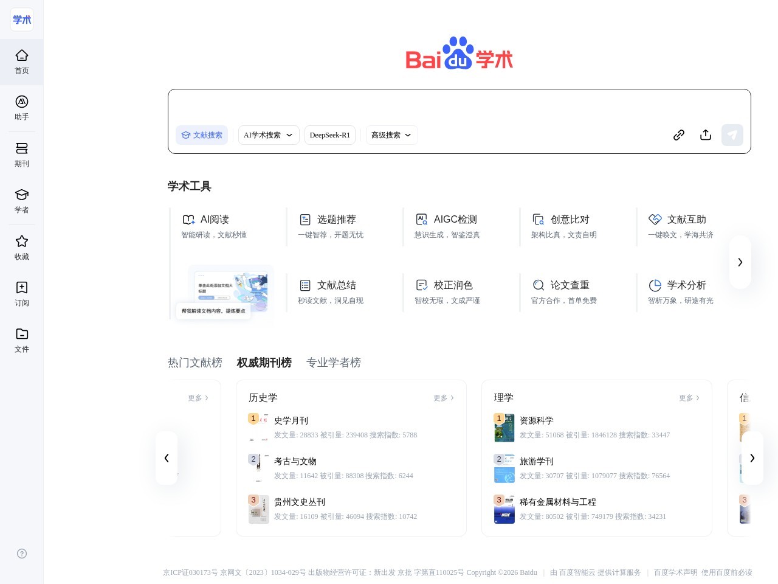Open the 学者 scholars sidebar icon
The width and height of the screenshot is (778, 584).
coord(21,201)
